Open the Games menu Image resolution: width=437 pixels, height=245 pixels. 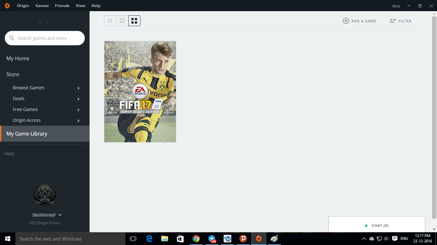(x=42, y=6)
